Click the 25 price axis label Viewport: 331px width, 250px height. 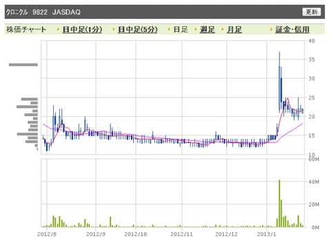coord(312,98)
